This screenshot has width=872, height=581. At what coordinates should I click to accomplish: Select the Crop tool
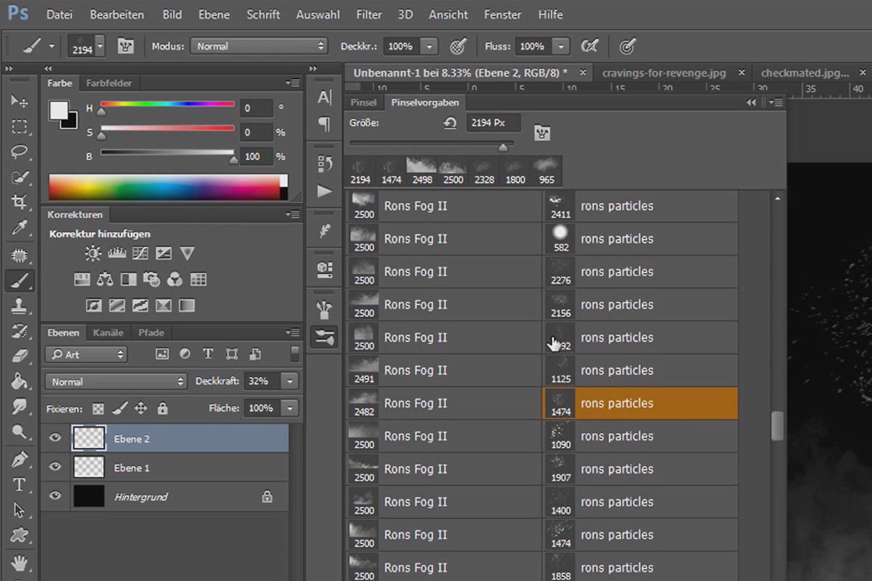point(20,203)
